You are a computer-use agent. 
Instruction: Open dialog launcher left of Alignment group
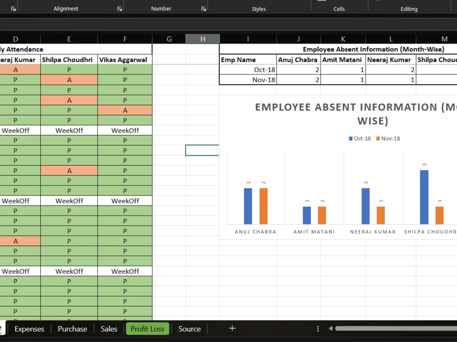(x=13, y=9)
